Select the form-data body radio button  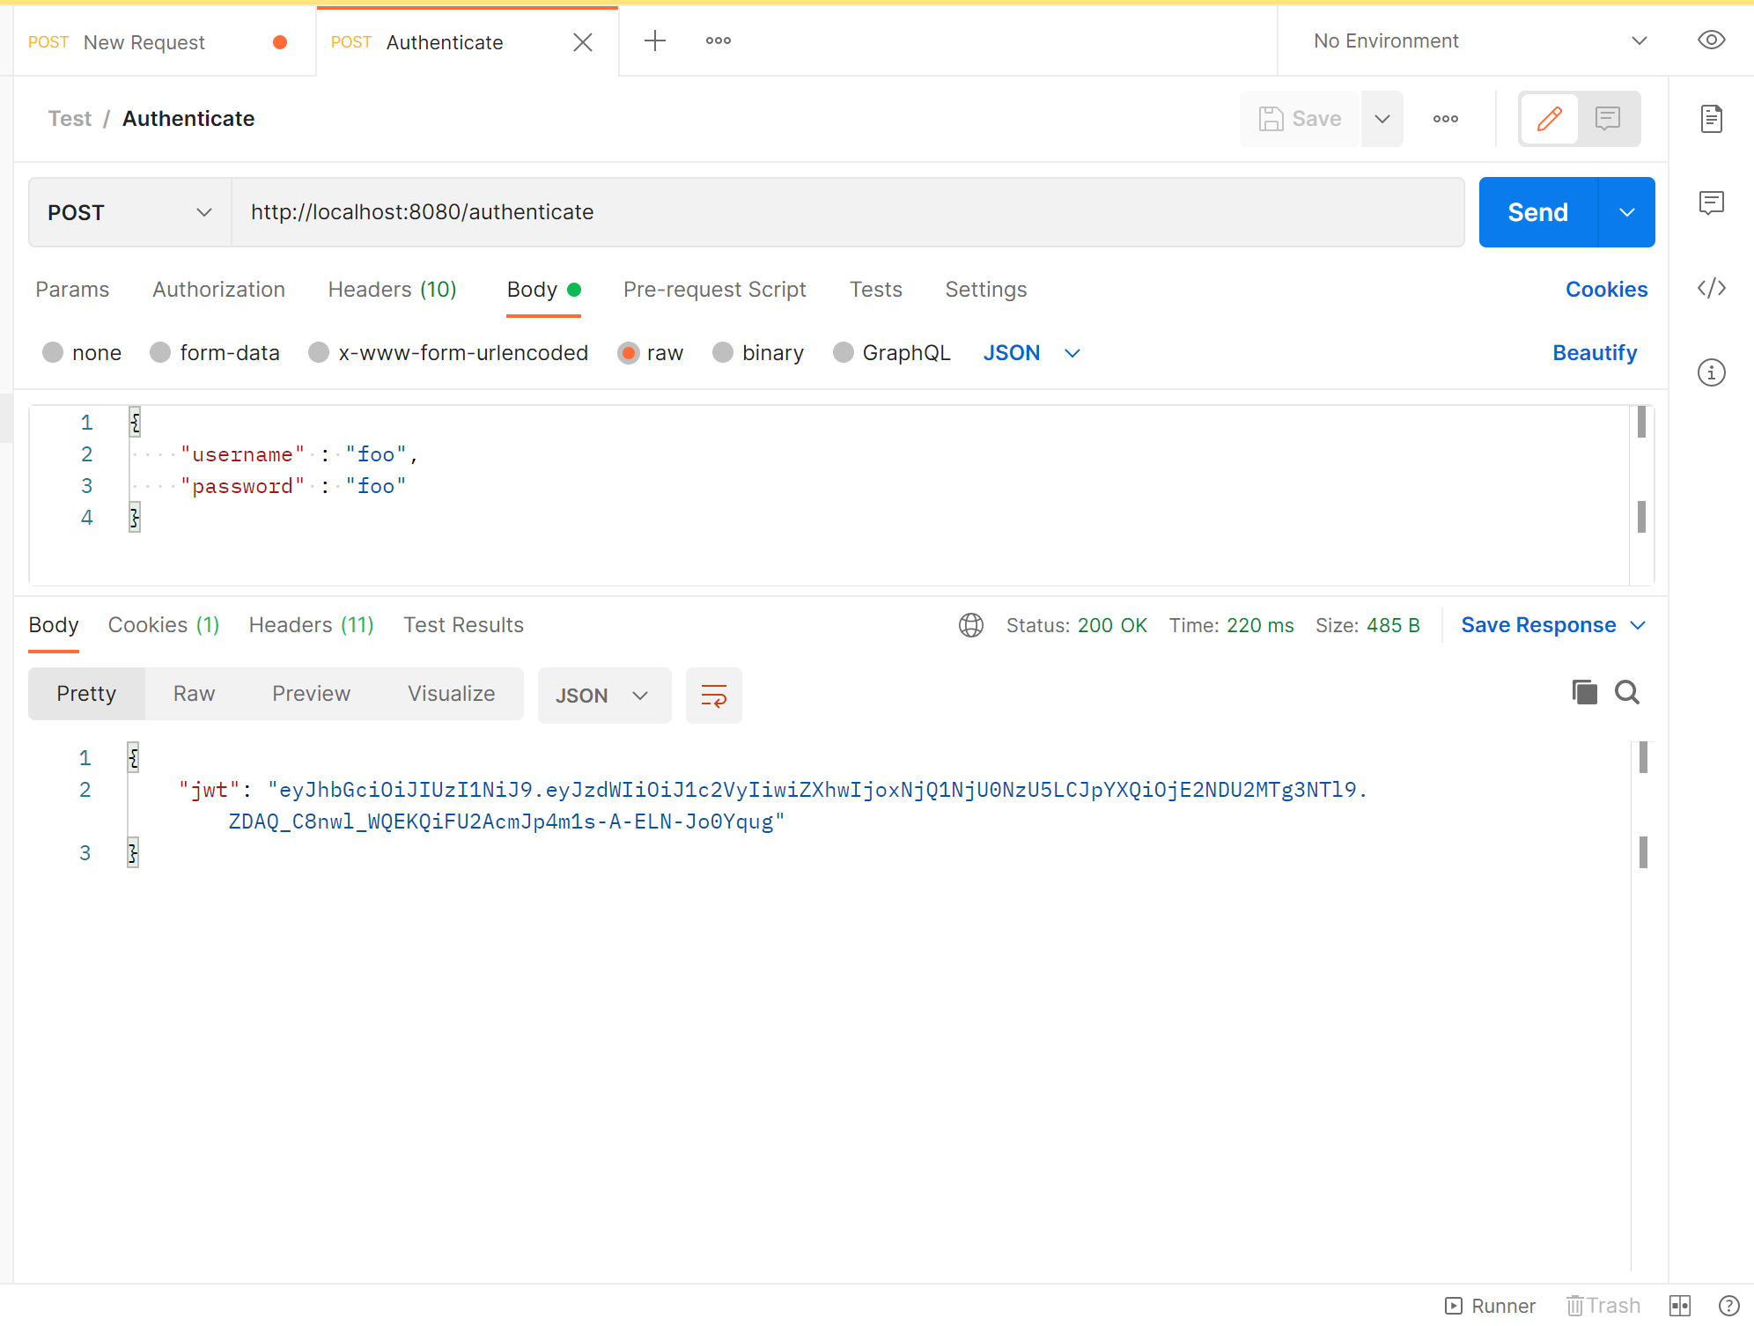tap(160, 353)
